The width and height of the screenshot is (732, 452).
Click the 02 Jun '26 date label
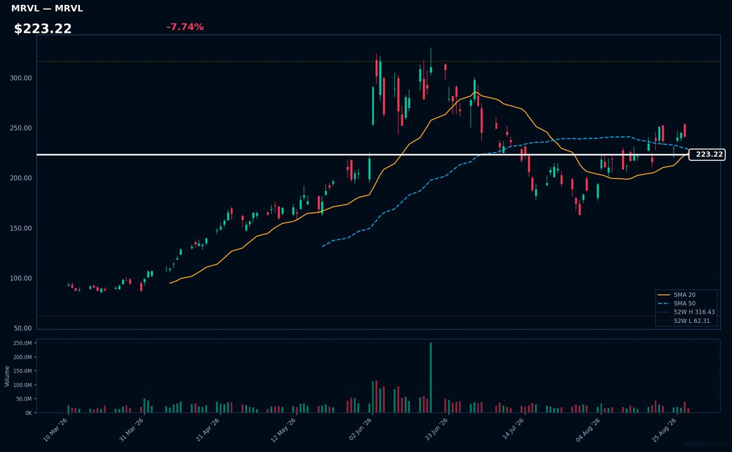point(361,431)
